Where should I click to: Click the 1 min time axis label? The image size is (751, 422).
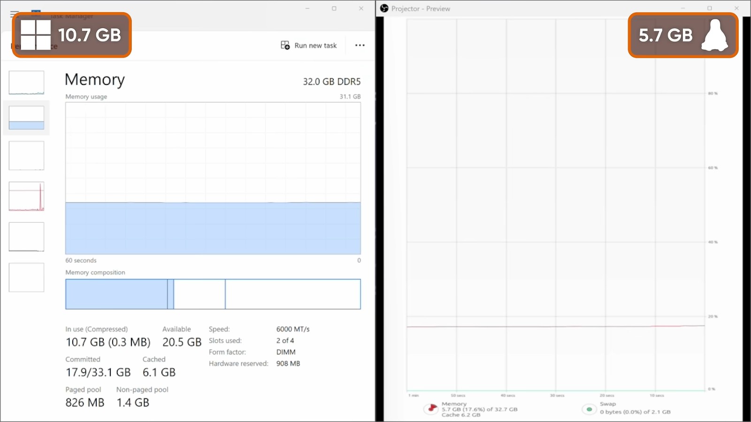click(x=414, y=396)
